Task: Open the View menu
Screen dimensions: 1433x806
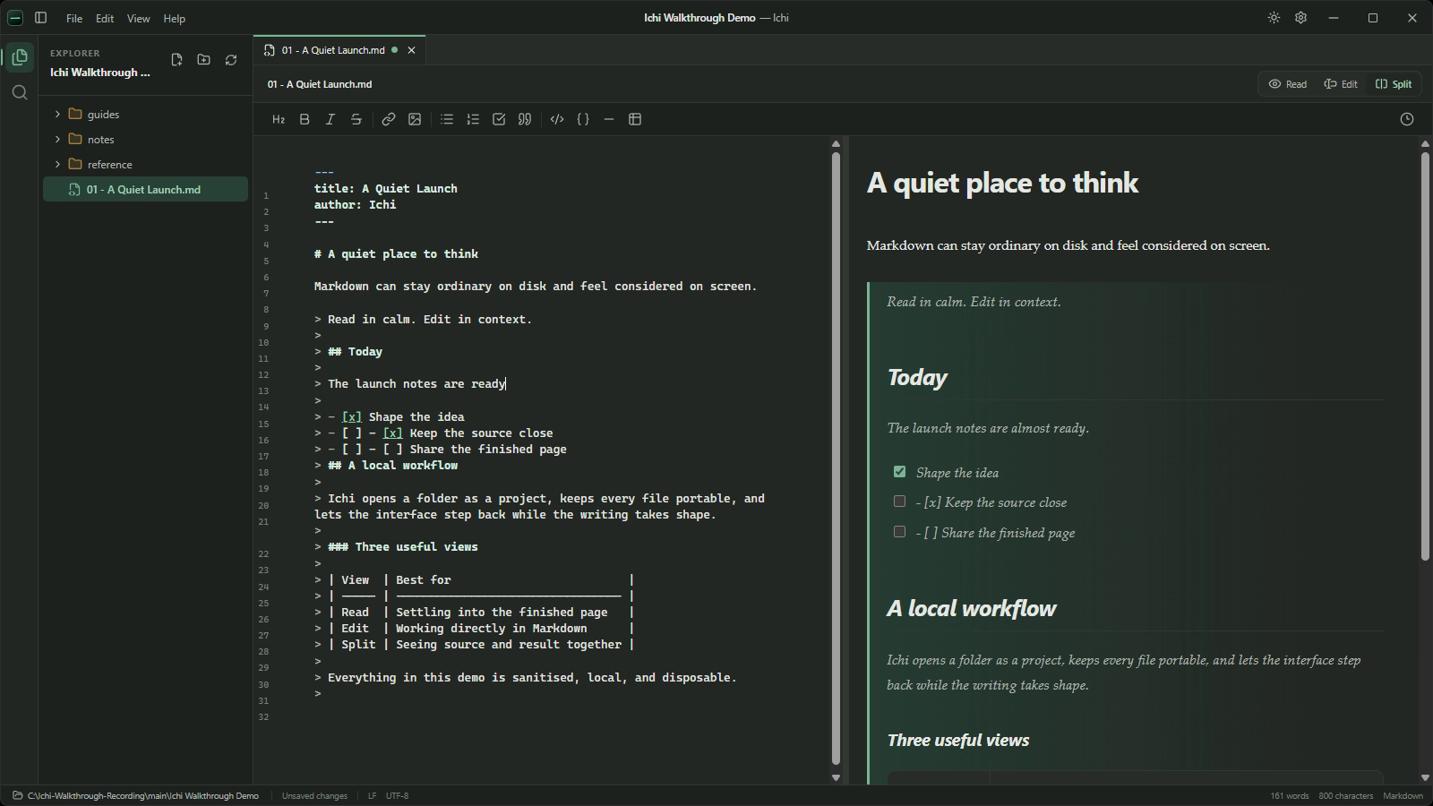Action: [x=138, y=18]
